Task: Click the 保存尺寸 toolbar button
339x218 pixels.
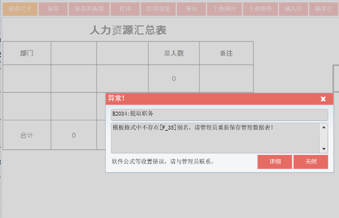Action: tap(20, 9)
